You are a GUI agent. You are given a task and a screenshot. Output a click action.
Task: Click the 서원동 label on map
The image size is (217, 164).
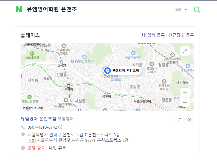(80, 101)
